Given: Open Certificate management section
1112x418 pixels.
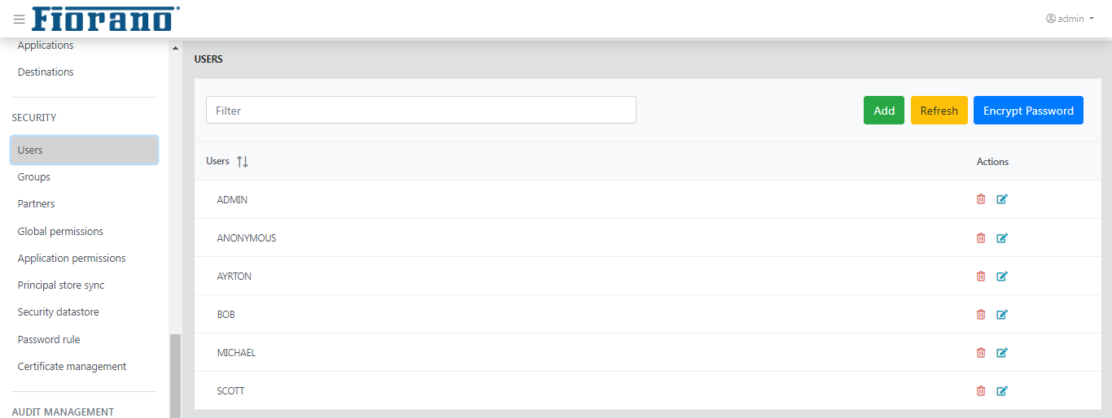Looking at the screenshot, I should coord(72,367).
